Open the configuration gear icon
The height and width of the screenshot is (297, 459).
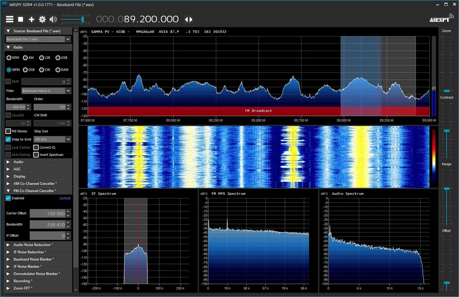43,19
